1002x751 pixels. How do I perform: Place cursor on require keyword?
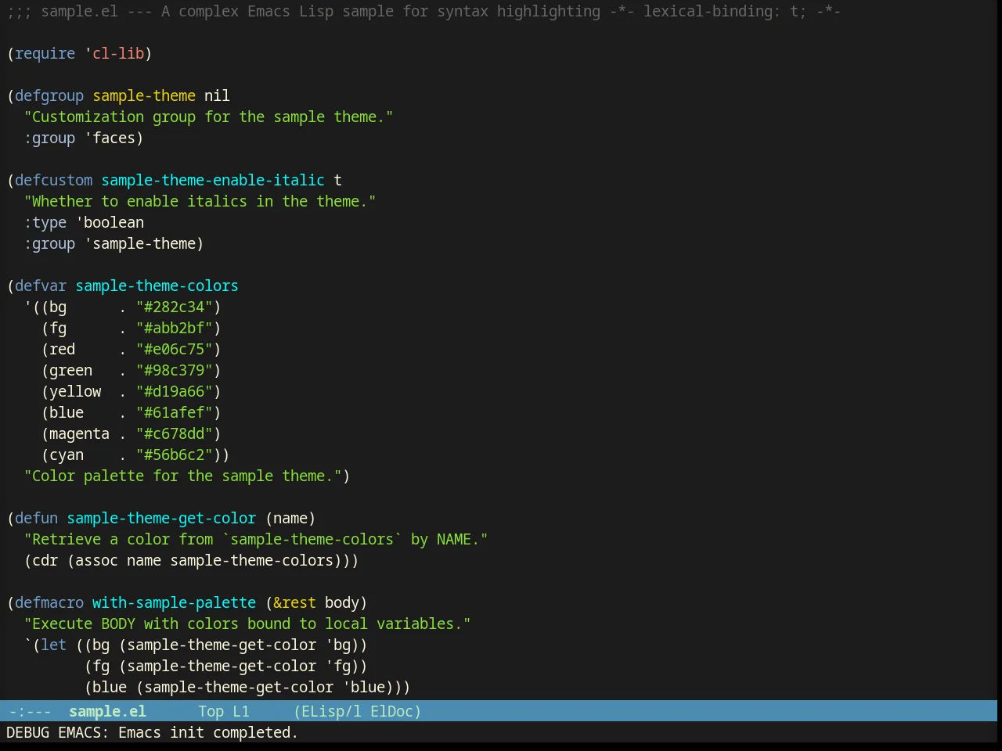pos(45,53)
